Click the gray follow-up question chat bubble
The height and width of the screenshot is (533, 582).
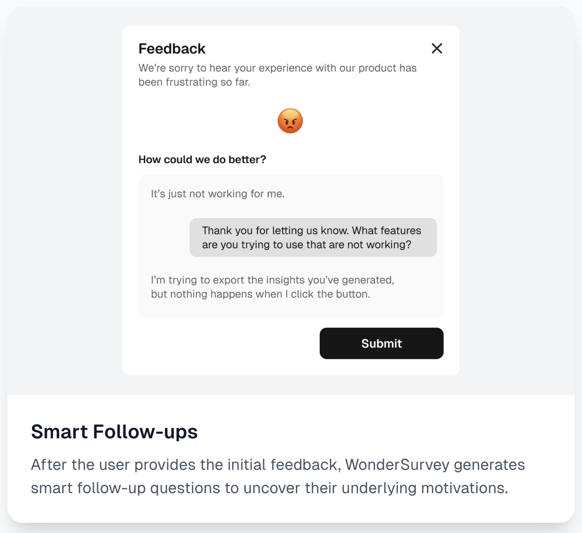click(x=313, y=237)
